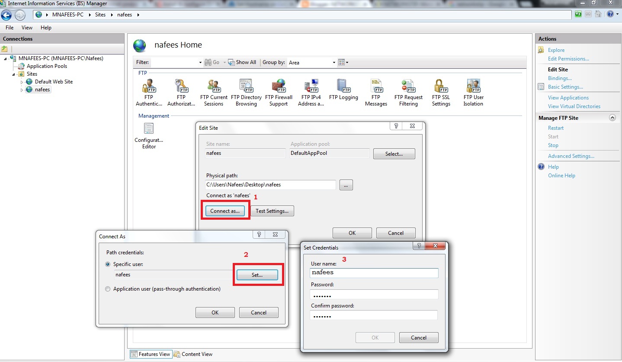The image size is (622, 362).
Task: Click OK in Edit Site dialog
Action: (x=352, y=233)
